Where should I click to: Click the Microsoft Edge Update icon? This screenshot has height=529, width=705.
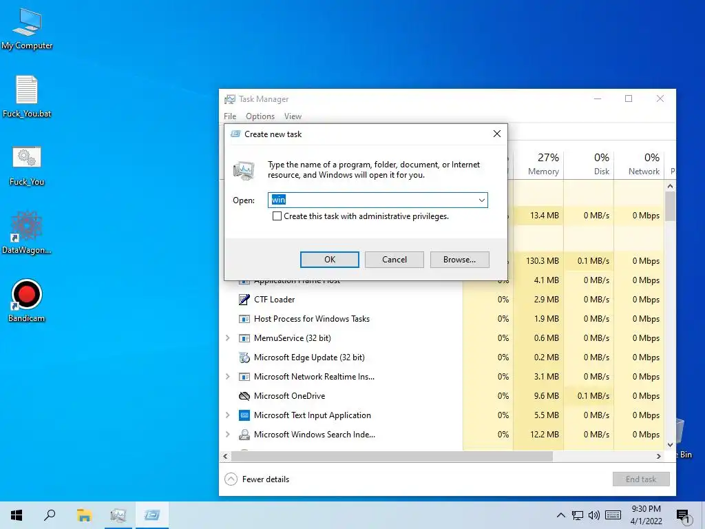point(244,357)
